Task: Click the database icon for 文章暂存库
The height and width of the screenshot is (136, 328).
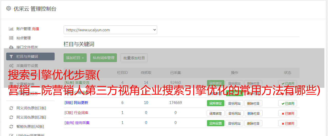Action: coord(11,84)
